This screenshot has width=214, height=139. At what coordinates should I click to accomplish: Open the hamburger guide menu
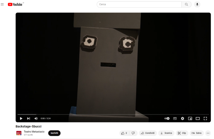tap(2, 4)
